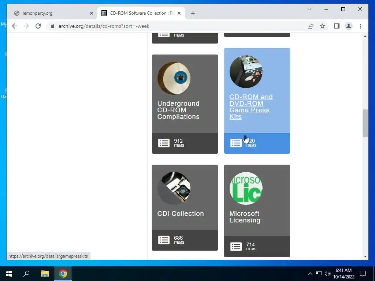Click the forward navigation arrow
This screenshot has width=375, height=281.
click(x=26, y=26)
